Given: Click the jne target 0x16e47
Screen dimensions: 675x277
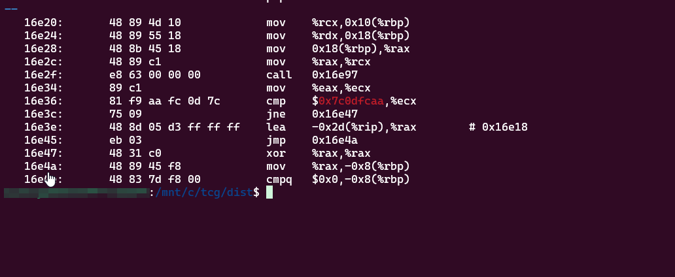Looking at the screenshot, I should [334, 114].
